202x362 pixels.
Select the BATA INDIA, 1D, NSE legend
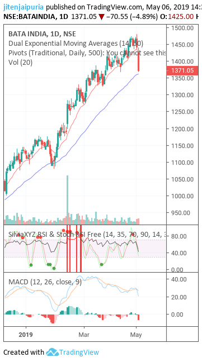(x=42, y=34)
